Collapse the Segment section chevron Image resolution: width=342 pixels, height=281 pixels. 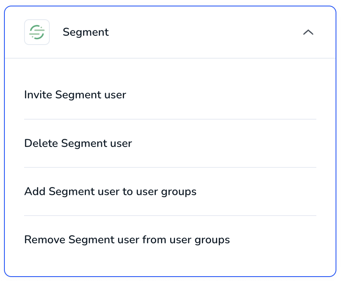308,32
